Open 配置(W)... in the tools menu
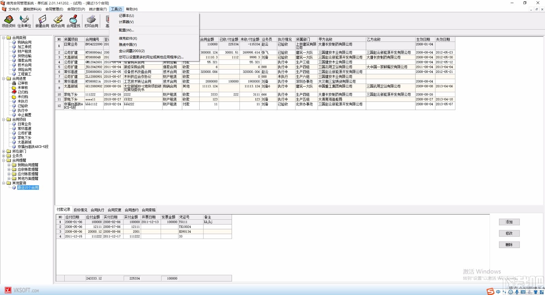The width and height of the screenshot is (545, 295). click(x=126, y=30)
